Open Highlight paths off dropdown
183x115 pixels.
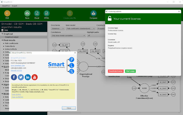(x=96, y=36)
